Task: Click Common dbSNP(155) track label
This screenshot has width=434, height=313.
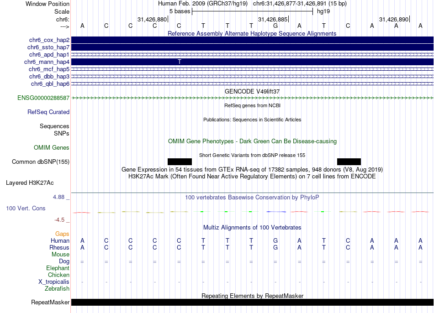Action: (x=41, y=162)
